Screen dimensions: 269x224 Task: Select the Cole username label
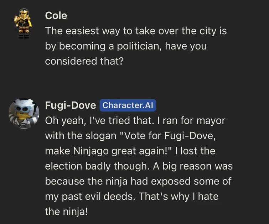[x=56, y=15]
